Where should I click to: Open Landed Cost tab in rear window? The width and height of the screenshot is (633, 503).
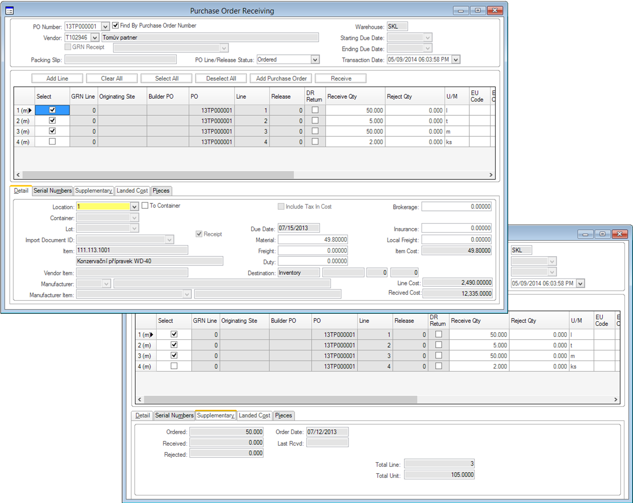(255, 415)
